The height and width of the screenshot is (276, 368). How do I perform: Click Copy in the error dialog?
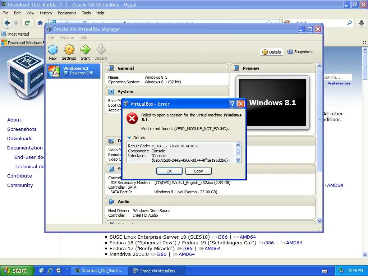click(198, 171)
